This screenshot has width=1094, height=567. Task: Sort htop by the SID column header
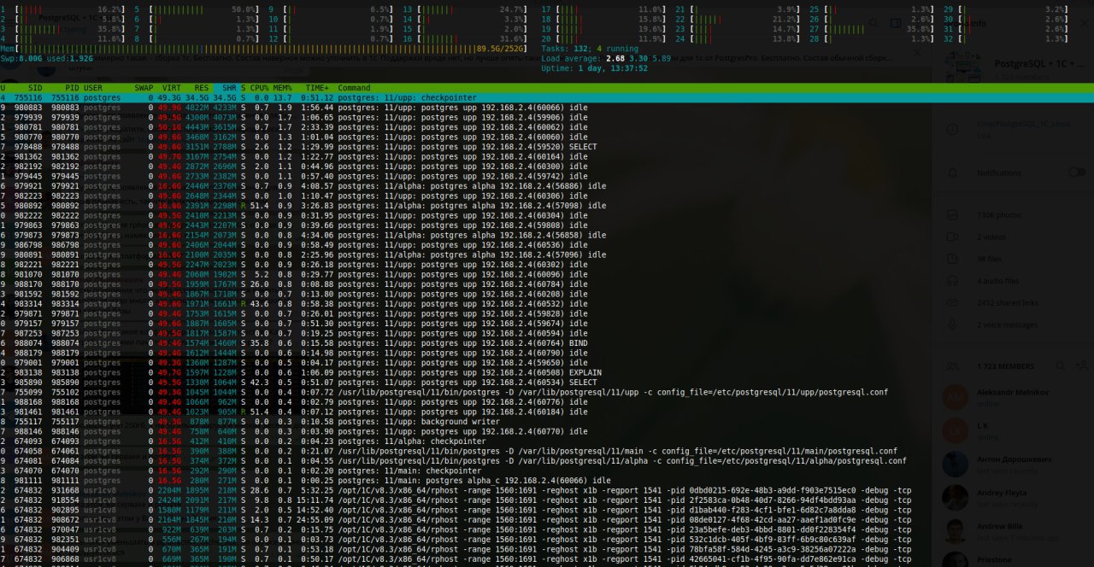[x=34, y=88]
